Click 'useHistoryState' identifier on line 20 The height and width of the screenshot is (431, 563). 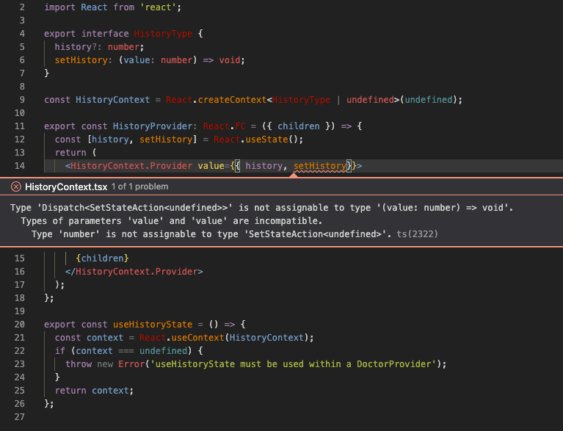153,325
